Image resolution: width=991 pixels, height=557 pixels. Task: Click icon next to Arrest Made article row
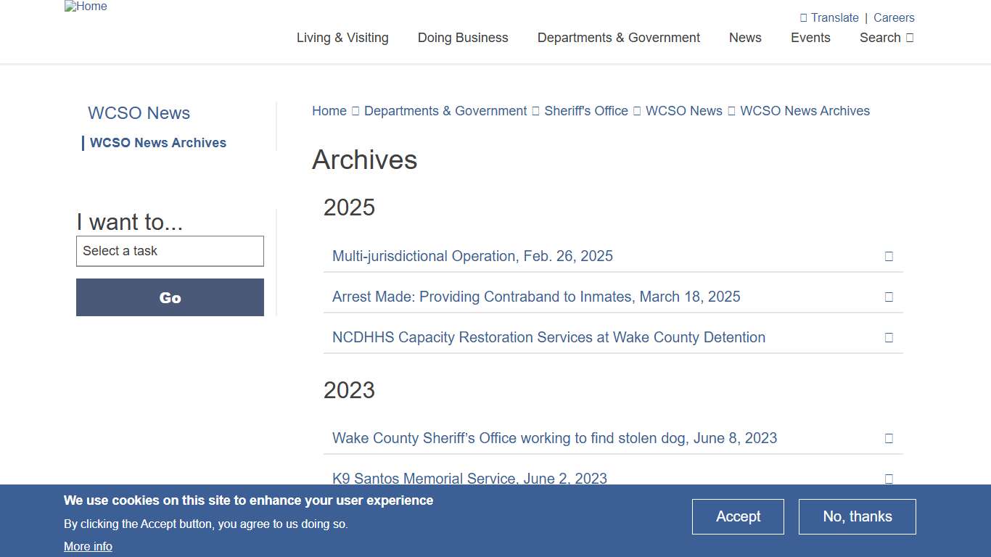tap(889, 297)
